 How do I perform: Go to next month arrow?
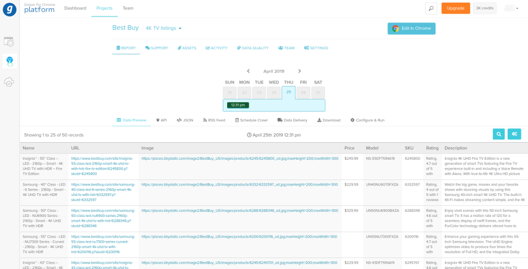pos(299,71)
